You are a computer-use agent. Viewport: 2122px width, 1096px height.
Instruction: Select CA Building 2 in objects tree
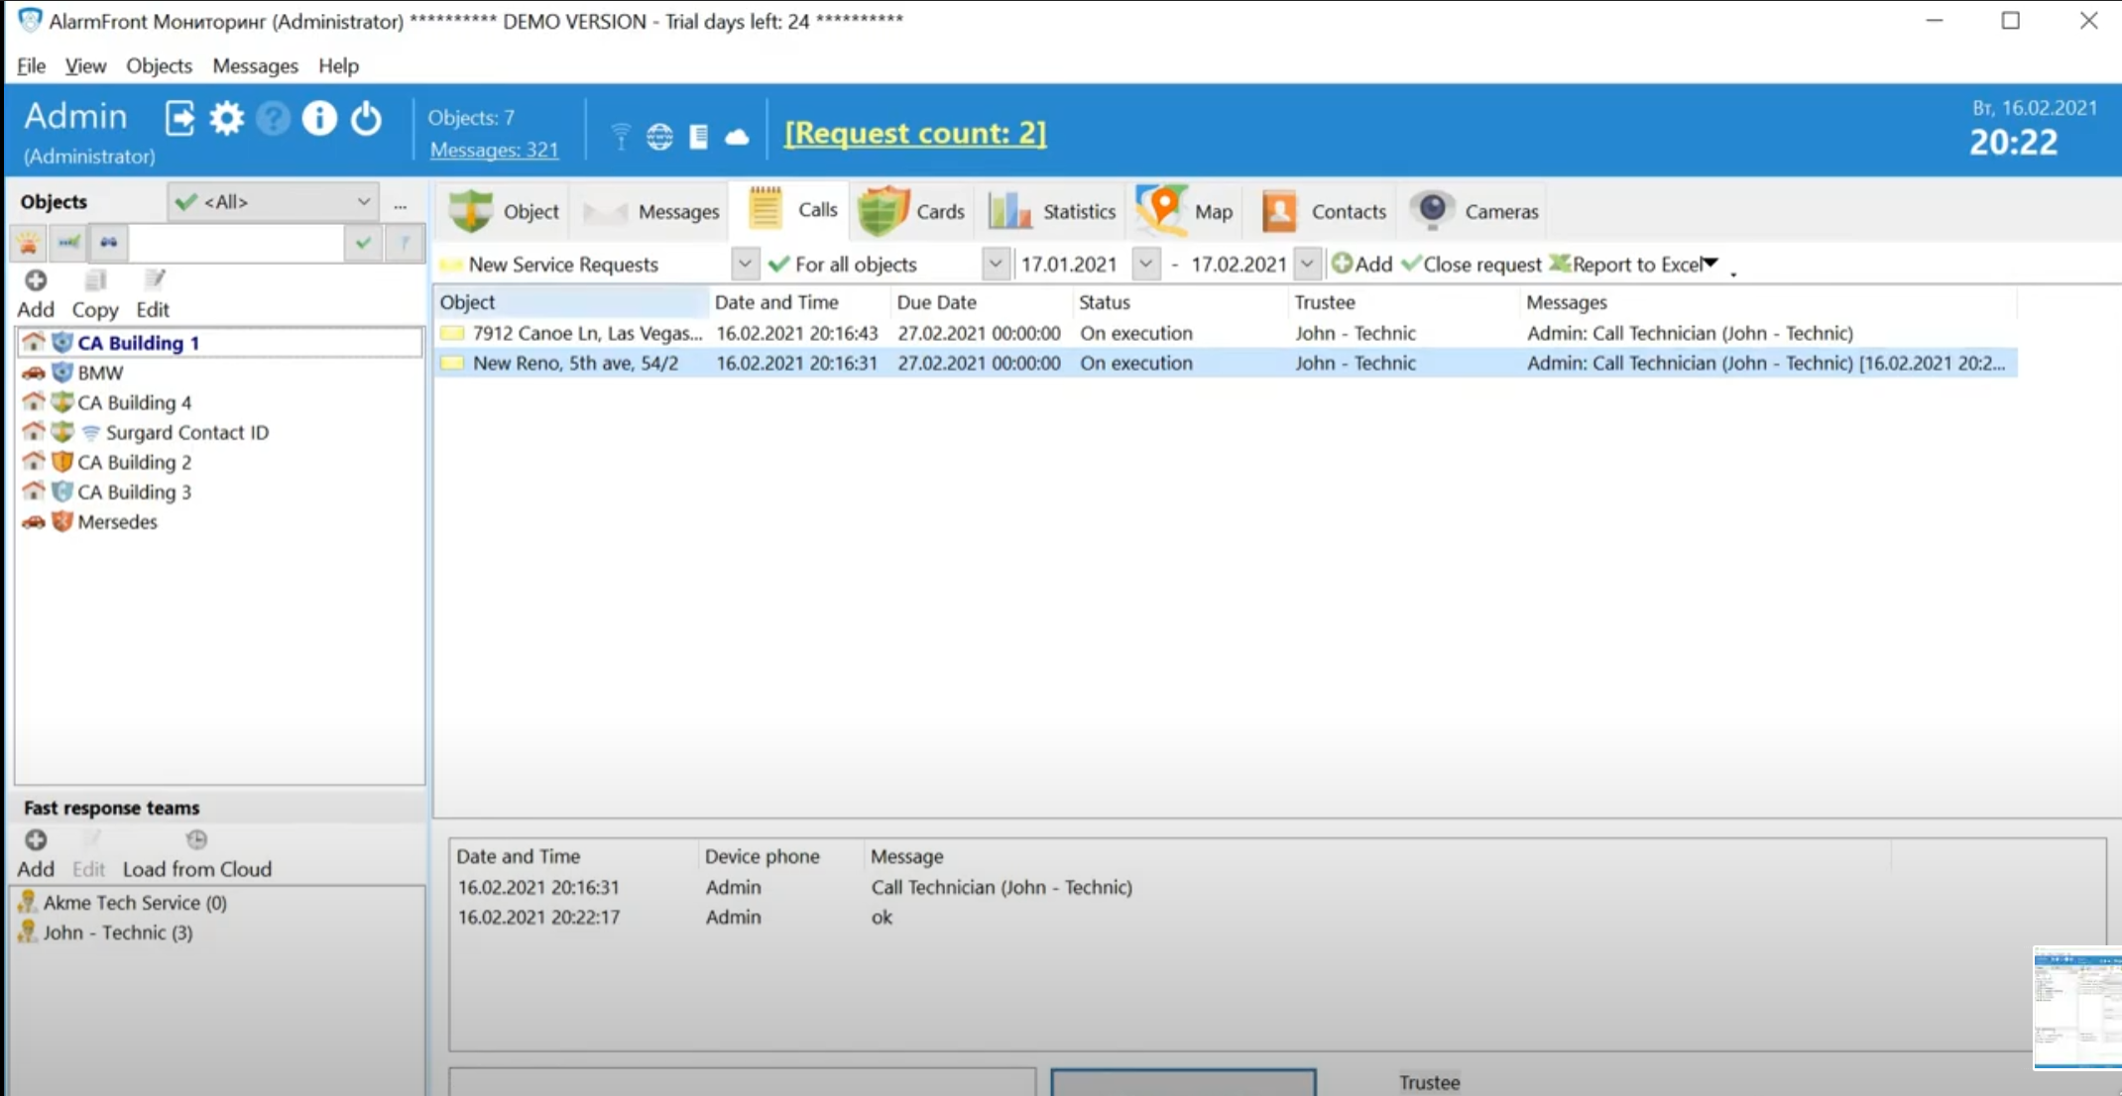click(x=134, y=462)
